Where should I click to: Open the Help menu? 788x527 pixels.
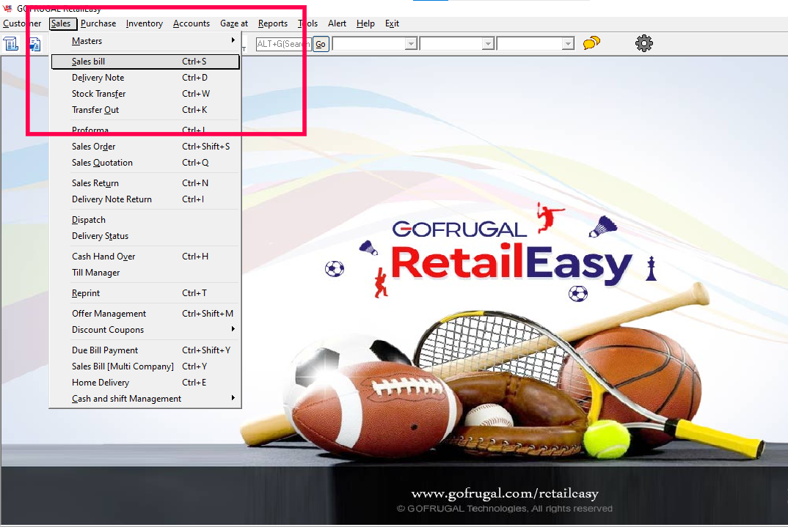click(x=366, y=23)
